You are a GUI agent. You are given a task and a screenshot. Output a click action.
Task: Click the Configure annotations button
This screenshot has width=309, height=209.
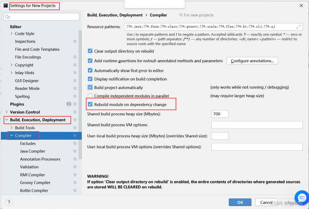(252, 61)
